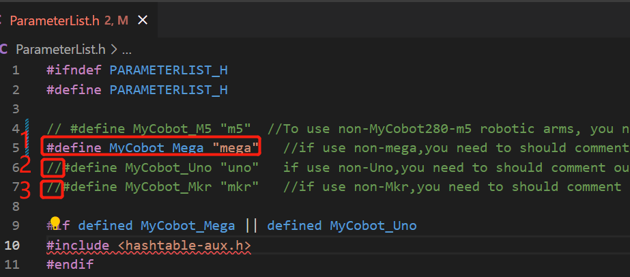The width and height of the screenshot is (630, 277).
Task: Click ParameterList.h in the breadcrumb bar
Action: 60,49
